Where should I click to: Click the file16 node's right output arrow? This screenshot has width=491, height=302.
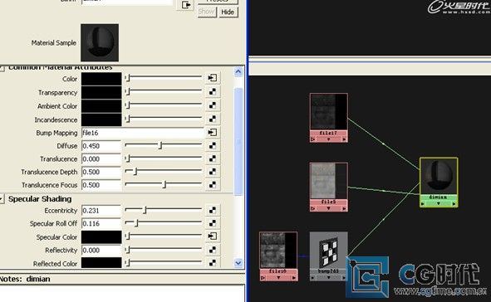point(294,278)
